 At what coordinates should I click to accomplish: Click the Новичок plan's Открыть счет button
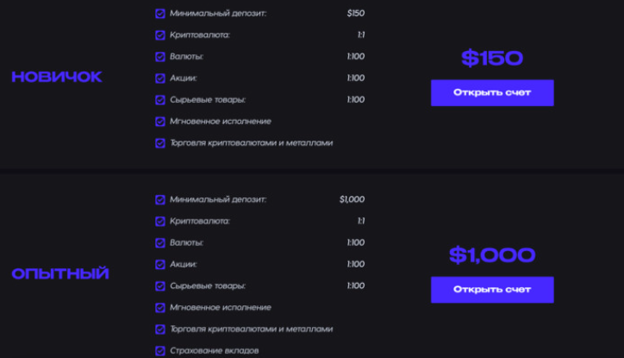(x=492, y=93)
